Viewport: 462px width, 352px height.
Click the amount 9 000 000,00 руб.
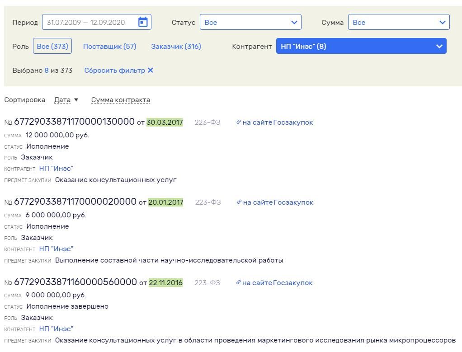point(56,295)
